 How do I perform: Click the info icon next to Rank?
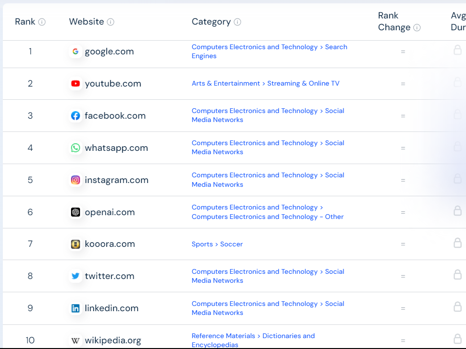[x=42, y=22]
